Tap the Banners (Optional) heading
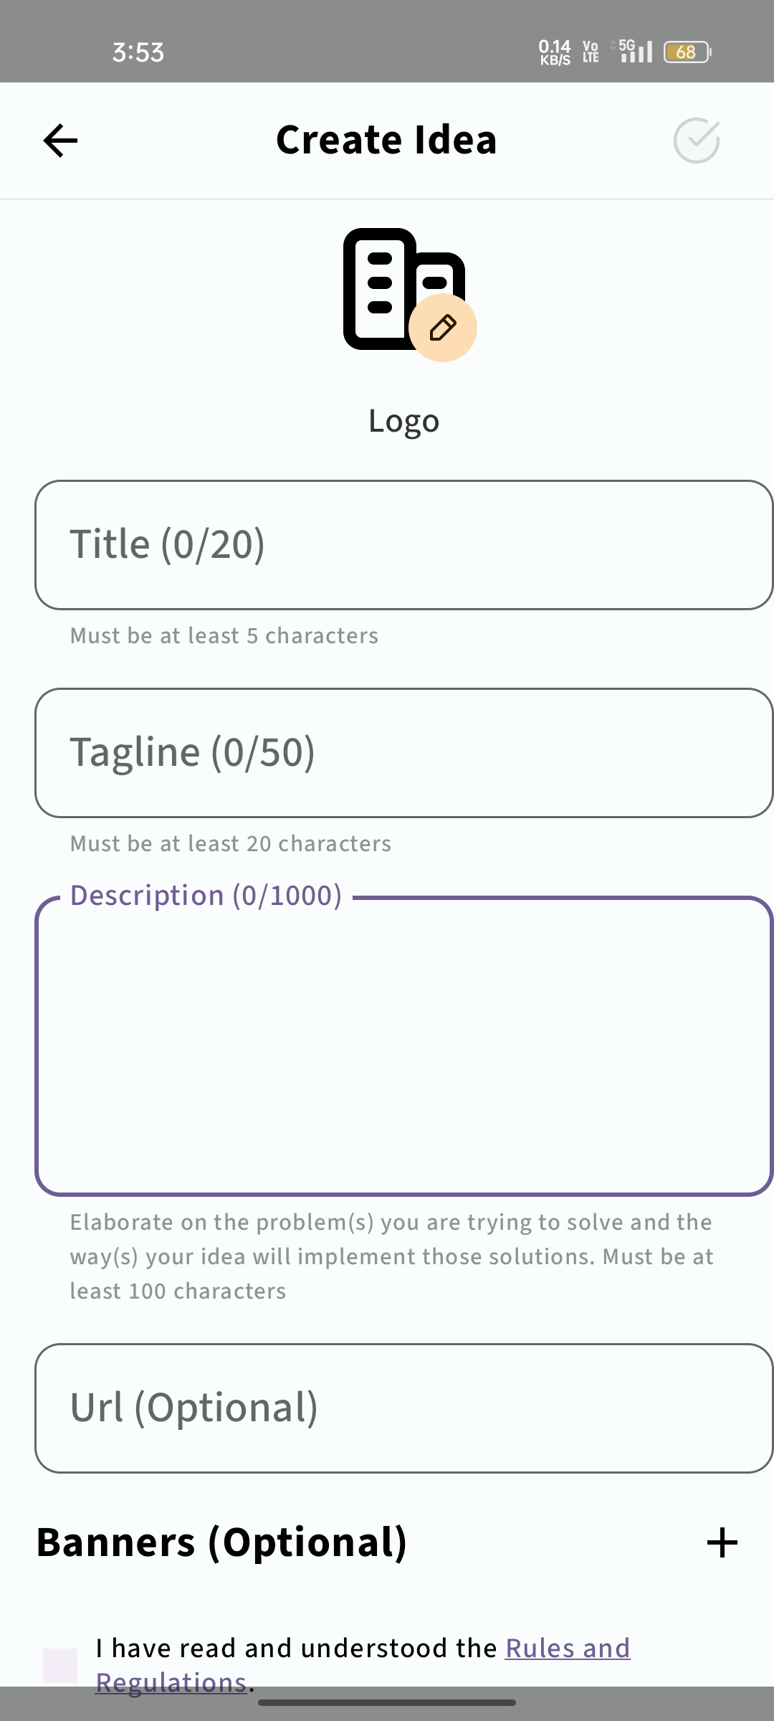This screenshot has height=1721, width=774. [x=222, y=1542]
